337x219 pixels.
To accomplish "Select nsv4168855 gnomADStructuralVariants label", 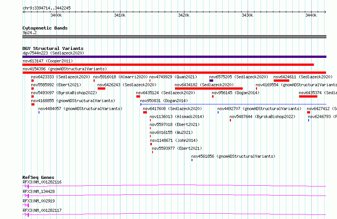I will pos(73,101).
